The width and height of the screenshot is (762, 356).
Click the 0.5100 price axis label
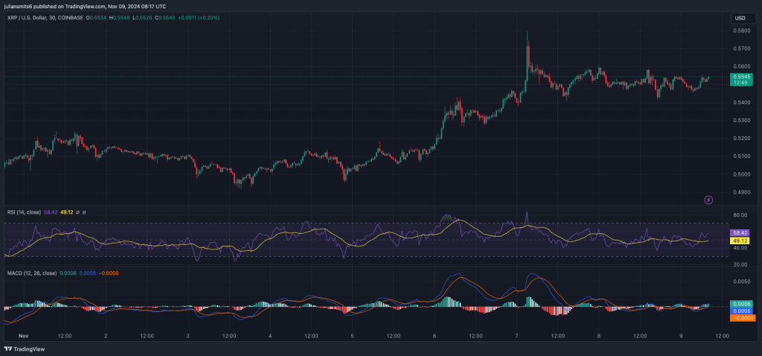point(742,156)
